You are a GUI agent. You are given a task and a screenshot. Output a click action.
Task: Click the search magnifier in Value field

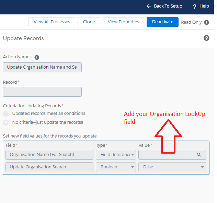click(199, 155)
